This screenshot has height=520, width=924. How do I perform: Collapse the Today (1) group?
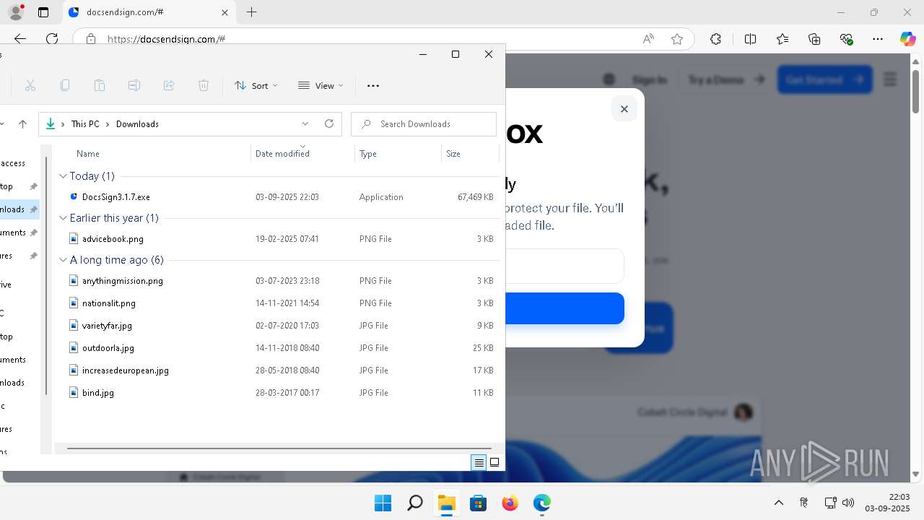pos(63,176)
